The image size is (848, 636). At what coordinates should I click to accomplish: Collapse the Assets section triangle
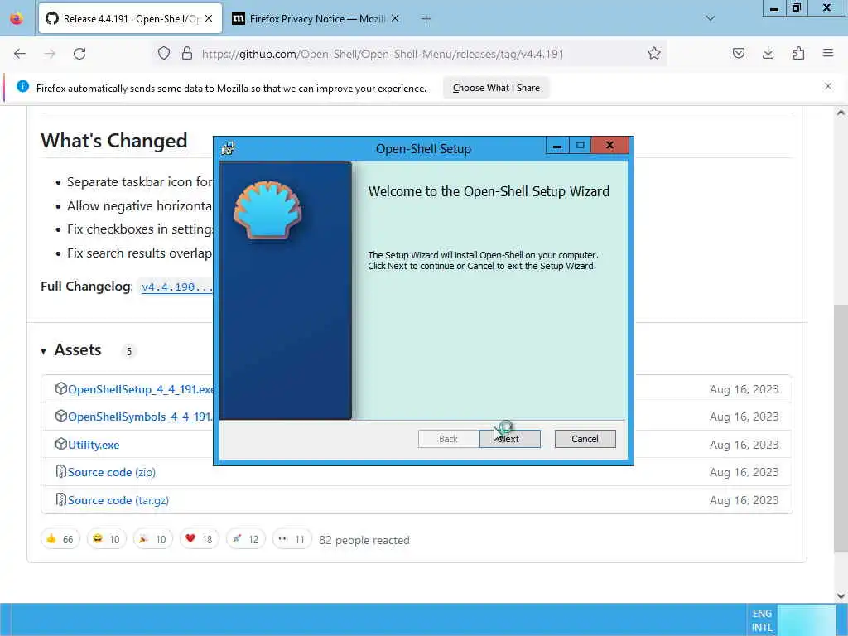(x=43, y=351)
